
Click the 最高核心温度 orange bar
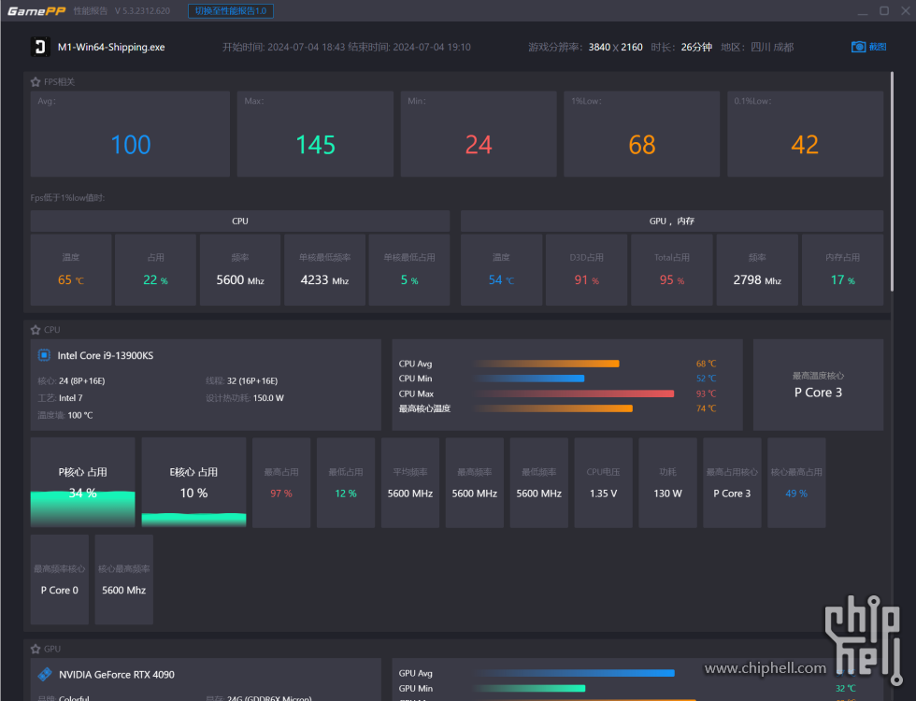553,408
